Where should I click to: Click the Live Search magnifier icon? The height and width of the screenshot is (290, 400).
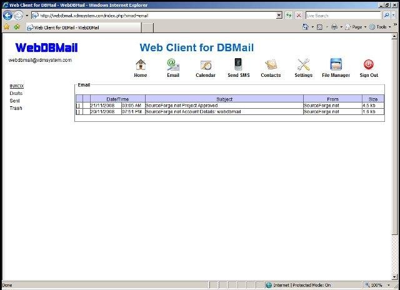pyautogui.click(x=386, y=15)
